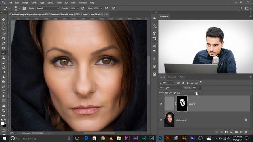Screen dimensions: 253x142
Task: Open the Layers panel flyout menu
Action: (251, 77)
